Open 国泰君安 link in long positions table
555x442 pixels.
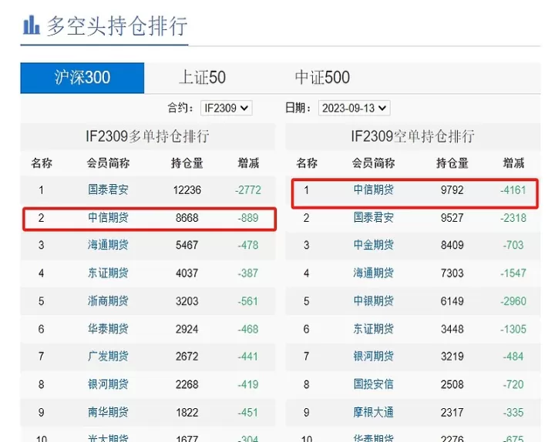[108, 190]
